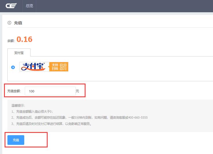Click the 余额 balance label
The width and height of the screenshot is (213, 154).
11,41
